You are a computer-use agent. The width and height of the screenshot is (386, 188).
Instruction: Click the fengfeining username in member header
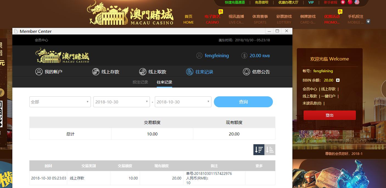point(217,56)
